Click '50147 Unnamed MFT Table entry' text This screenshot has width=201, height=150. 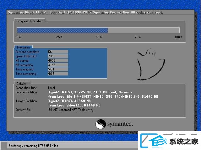(71, 110)
